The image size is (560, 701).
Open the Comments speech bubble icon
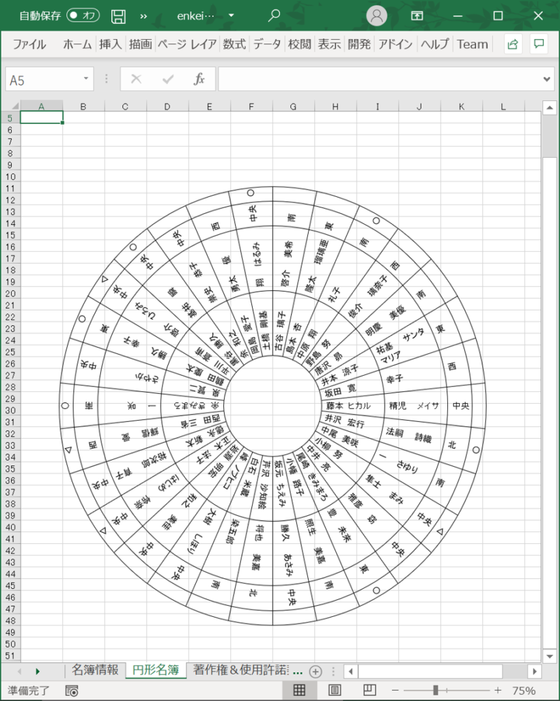coord(538,44)
